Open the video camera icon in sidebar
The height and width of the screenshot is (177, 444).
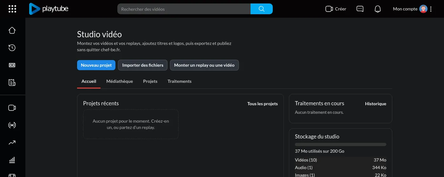(12, 108)
